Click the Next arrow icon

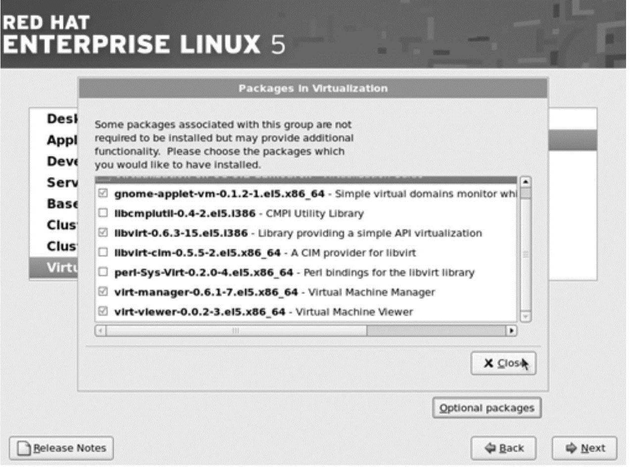click(572, 448)
